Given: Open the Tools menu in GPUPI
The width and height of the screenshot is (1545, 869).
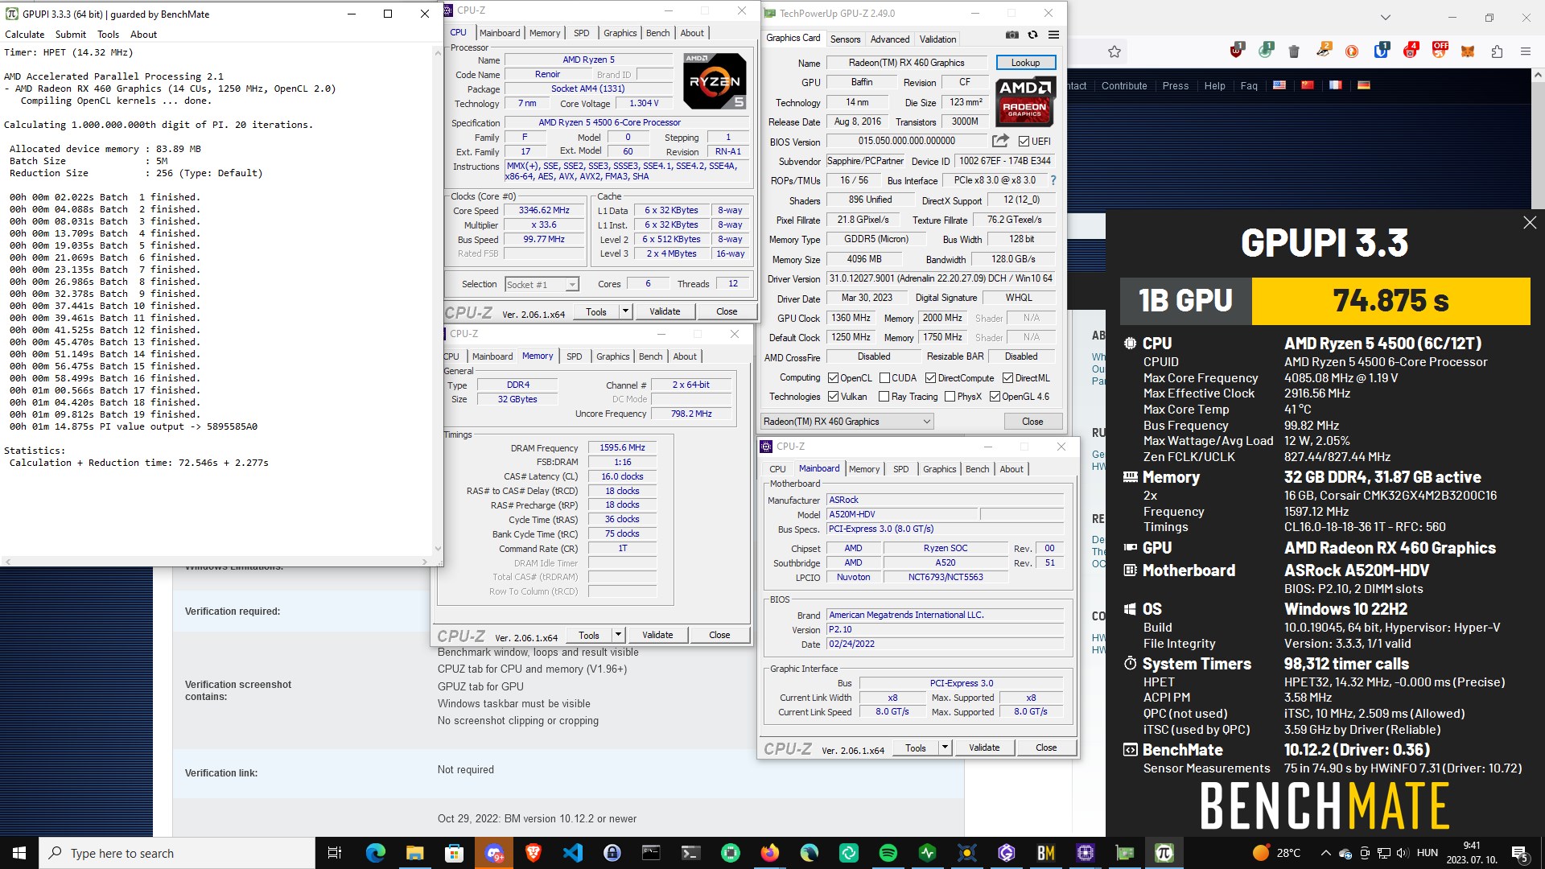Looking at the screenshot, I should click(x=108, y=35).
